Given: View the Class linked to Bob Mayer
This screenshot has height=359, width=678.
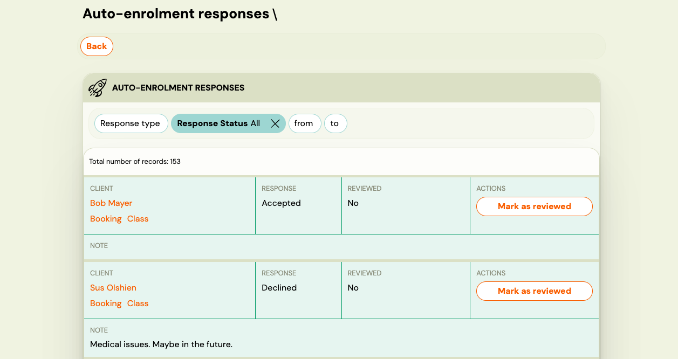Looking at the screenshot, I should (137, 218).
